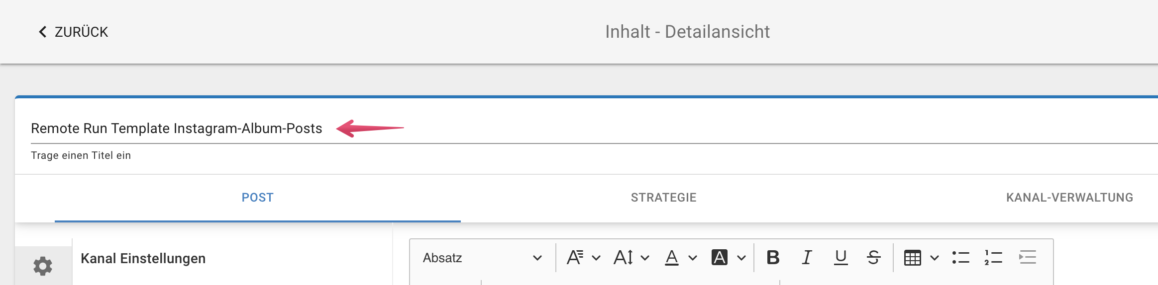Expand the table options dropdown arrow
The image size is (1158, 285).
coord(935,258)
